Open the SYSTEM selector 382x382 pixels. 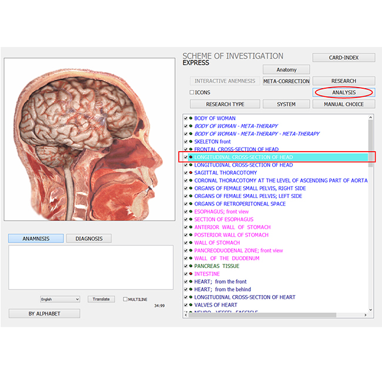tap(286, 104)
